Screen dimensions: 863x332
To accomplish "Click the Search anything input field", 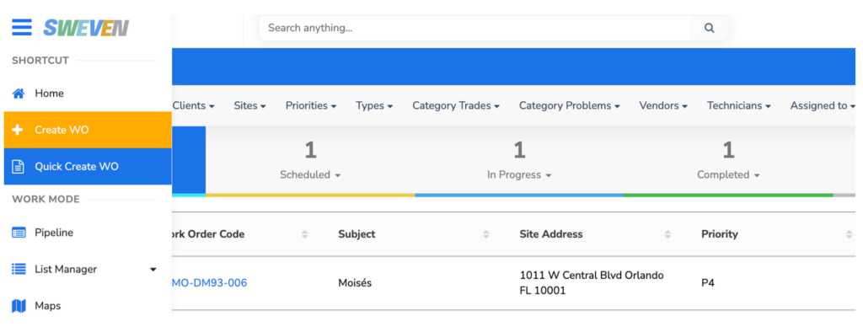I will tap(474, 28).
